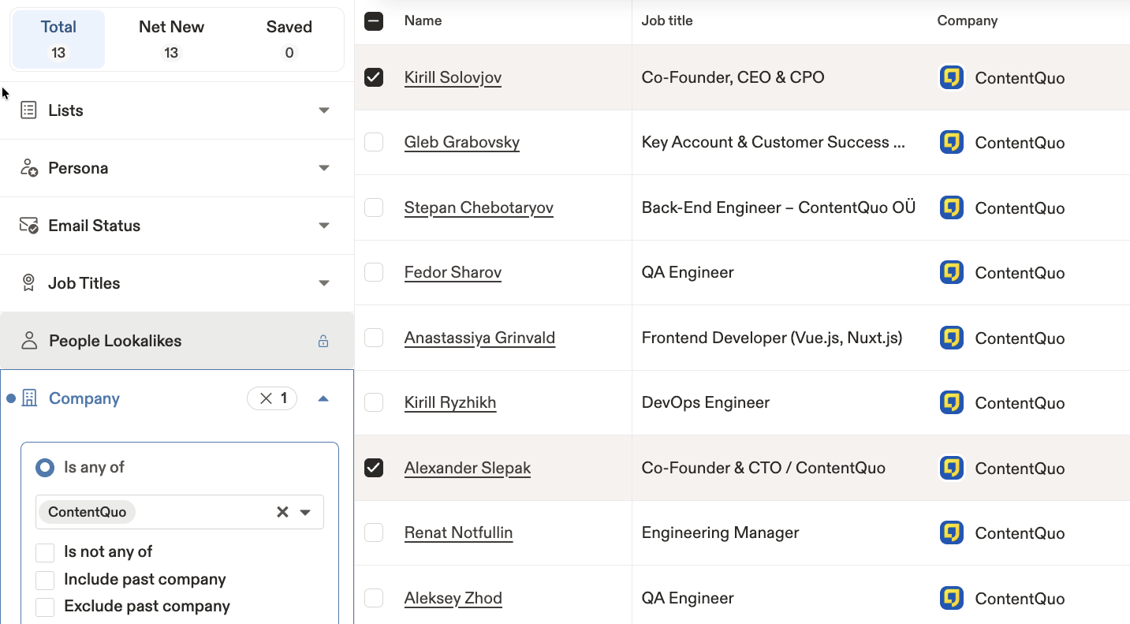Toggle the select-all header checkbox

coord(374,21)
